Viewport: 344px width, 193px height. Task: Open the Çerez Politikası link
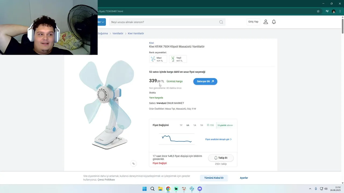pos(106,180)
